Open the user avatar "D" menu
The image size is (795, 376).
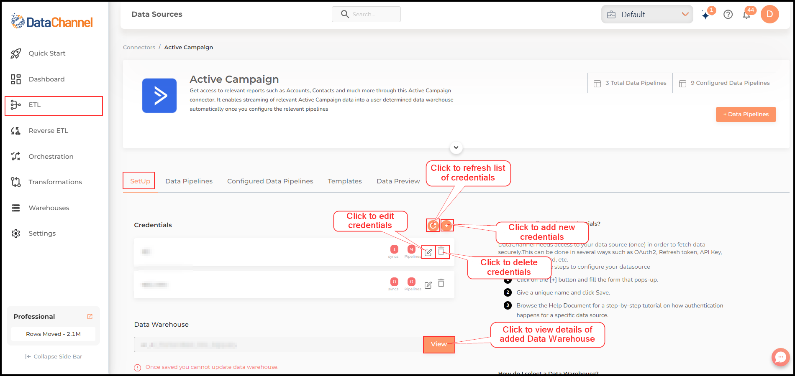pos(770,14)
